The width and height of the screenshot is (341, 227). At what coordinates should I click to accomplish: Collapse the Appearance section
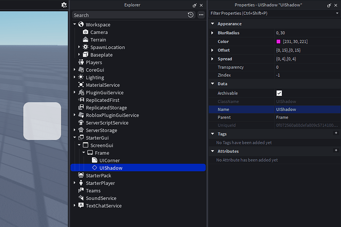(213, 24)
